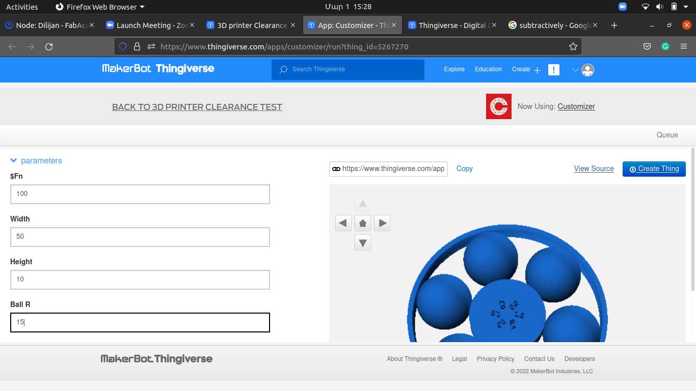Open the user profile avatar
696x391 pixels.
[x=588, y=70]
